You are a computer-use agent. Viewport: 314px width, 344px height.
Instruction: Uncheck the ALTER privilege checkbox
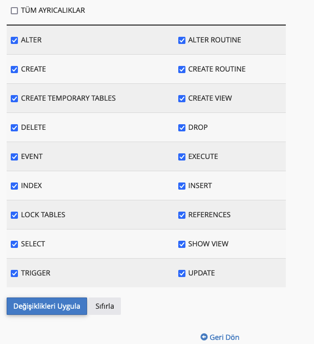(14, 40)
